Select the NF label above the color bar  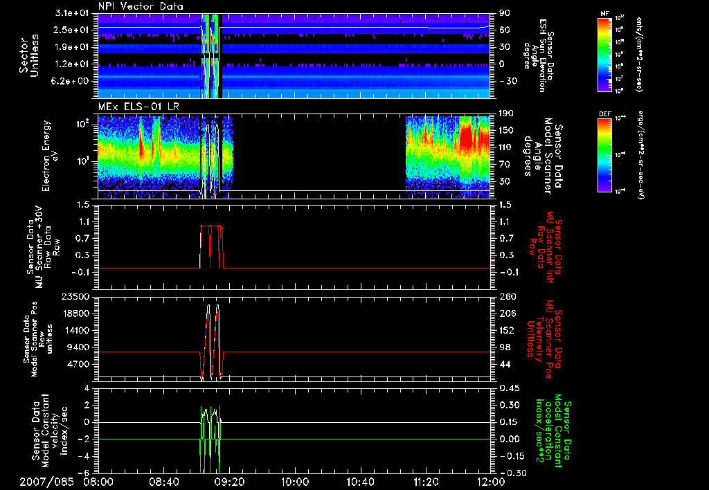(604, 14)
